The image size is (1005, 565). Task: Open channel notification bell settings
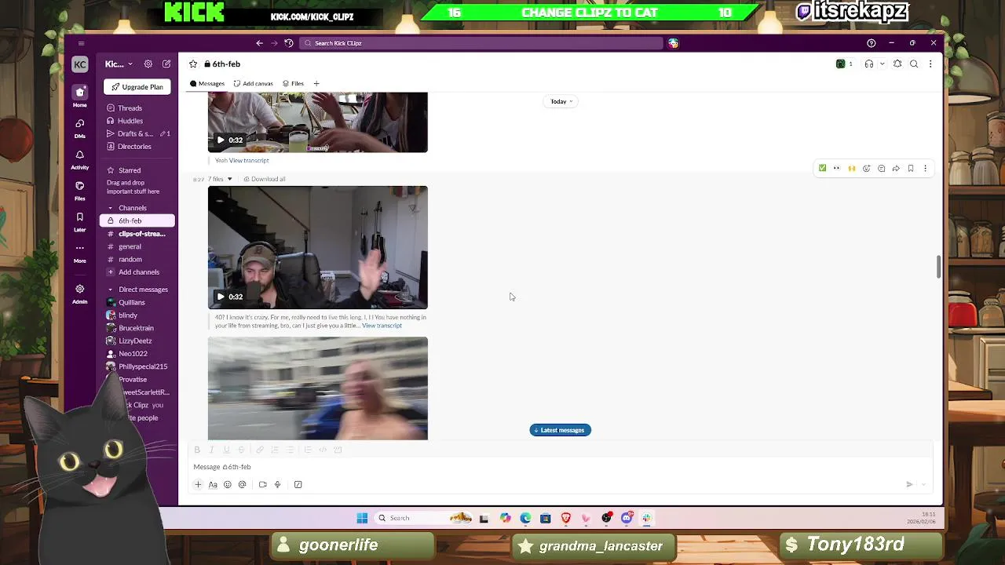pyautogui.click(x=897, y=64)
